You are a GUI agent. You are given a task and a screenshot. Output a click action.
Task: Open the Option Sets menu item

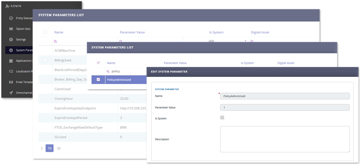pyautogui.click(x=23, y=29)
